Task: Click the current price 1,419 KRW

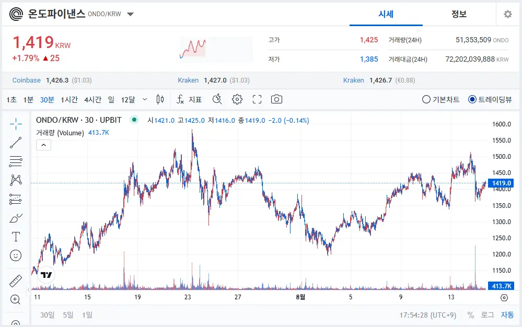Action: coord(42,43)
